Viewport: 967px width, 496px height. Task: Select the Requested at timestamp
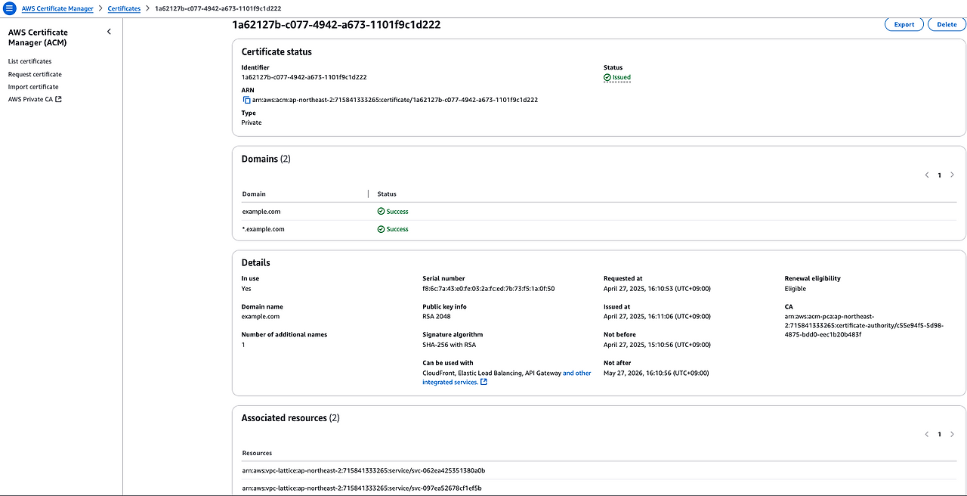(x=657, y=289)
